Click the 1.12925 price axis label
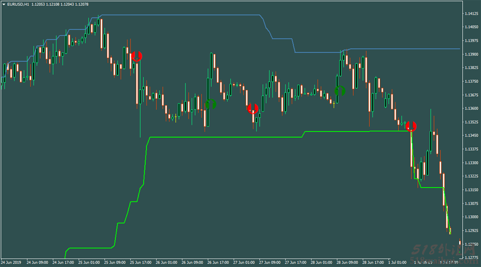Image resolution: width=481 pixels, height=267 pixels. 471,231
